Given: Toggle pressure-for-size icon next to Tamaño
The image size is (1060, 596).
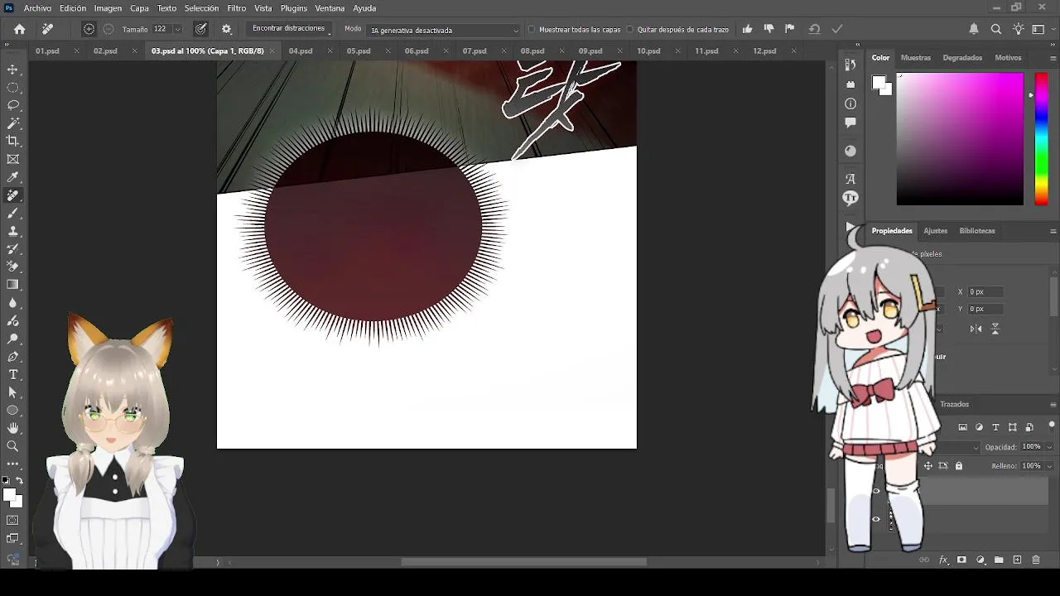Looking at the screenshot, I should [201, 29].
